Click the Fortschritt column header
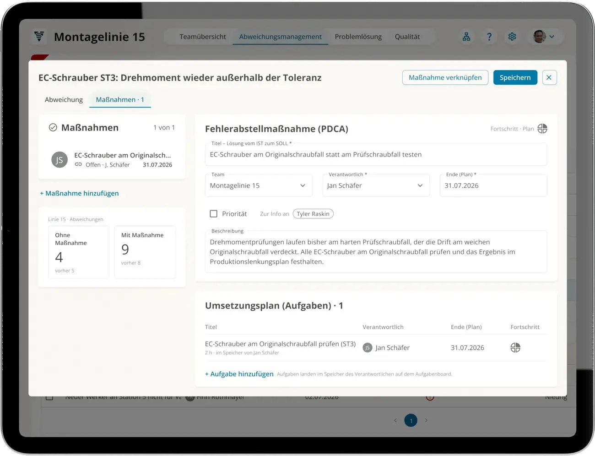 [x=525, y=327]
